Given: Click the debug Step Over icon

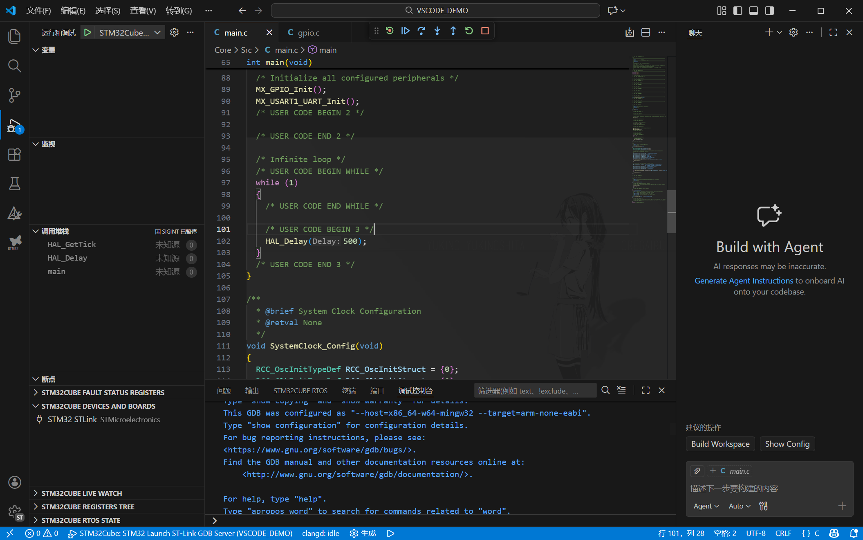Looking at the screenshot, I should [x=421, y=31].
